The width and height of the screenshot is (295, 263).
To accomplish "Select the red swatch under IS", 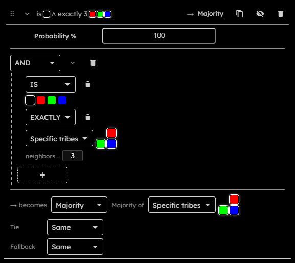I will click(x=41, y=100).
